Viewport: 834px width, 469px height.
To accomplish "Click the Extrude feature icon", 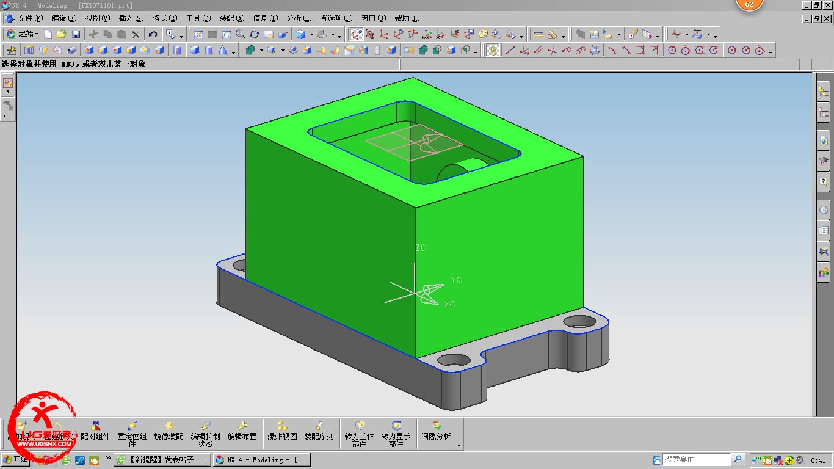I will [29, 50].
